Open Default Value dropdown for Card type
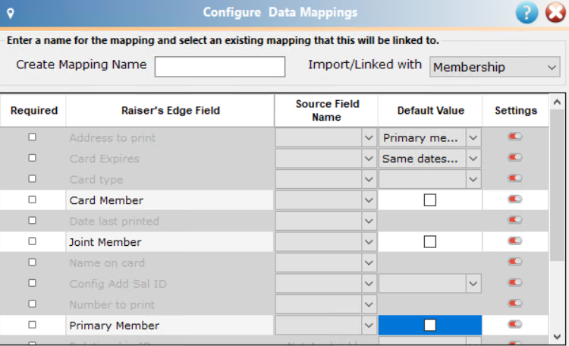The image size is (569, 346). pyautogui.click(x=473, y=179)
